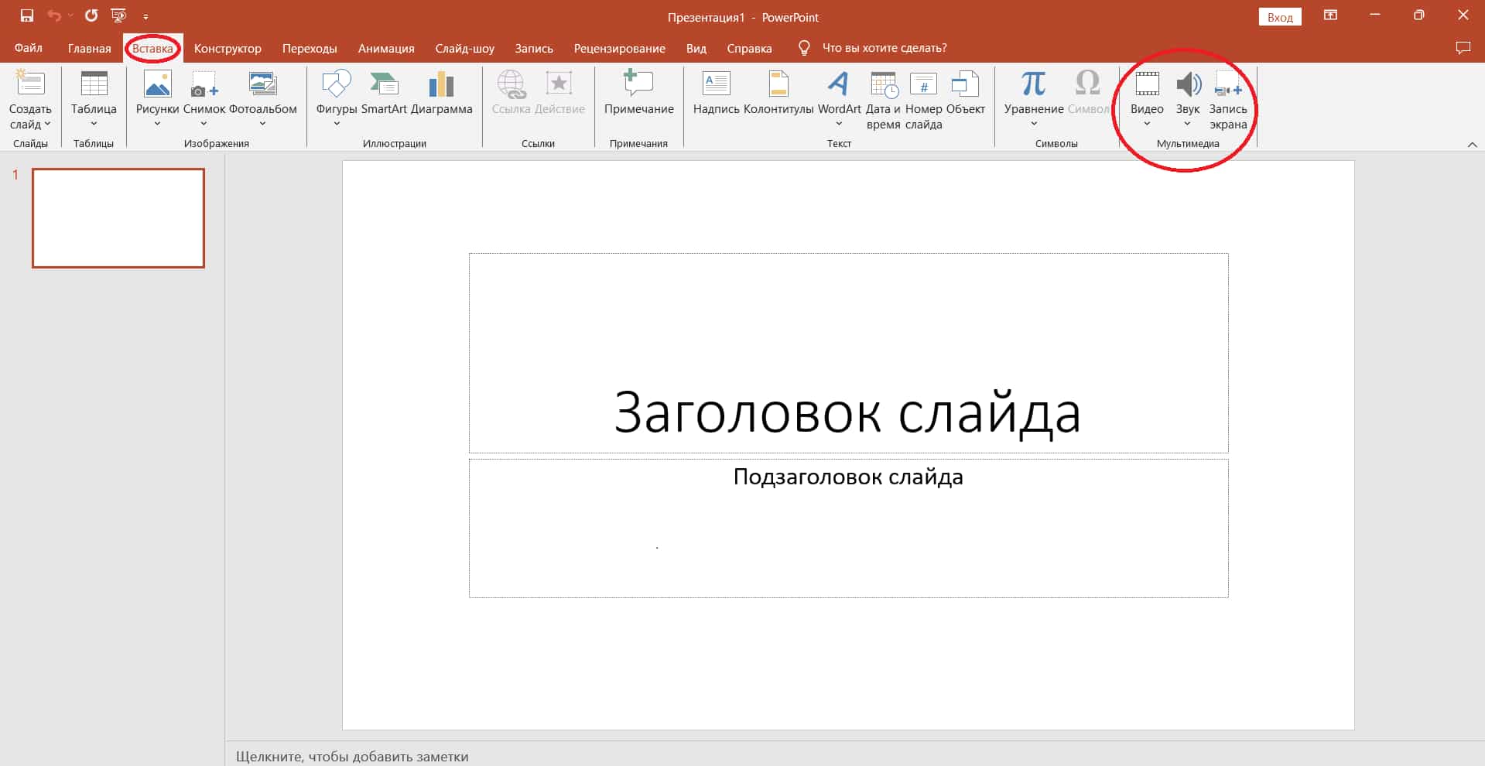Viewport: 1485px width, 766px height.
Task: Select the slide 1 thumbnail
Action: tap(118, 217)
